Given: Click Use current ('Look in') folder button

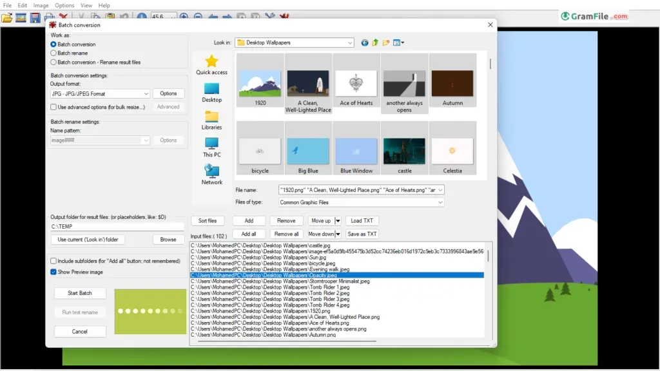Looking at the screenshot, I should point(88,240).
